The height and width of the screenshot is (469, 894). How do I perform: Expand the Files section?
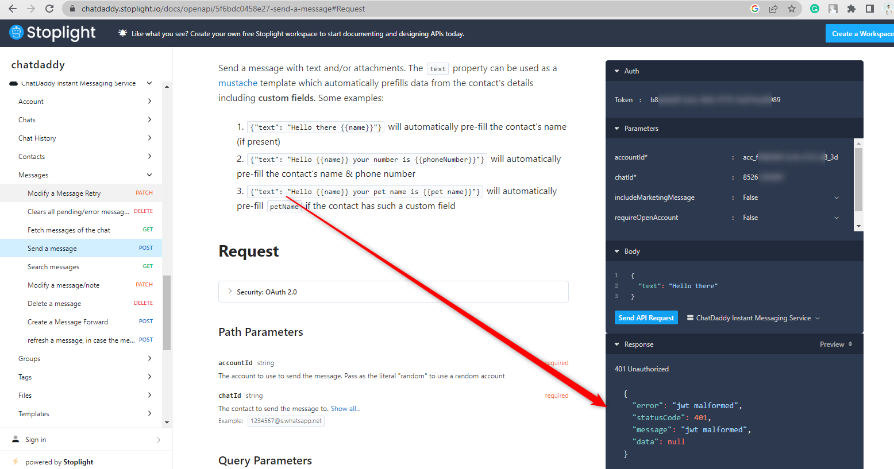(81, 396)
